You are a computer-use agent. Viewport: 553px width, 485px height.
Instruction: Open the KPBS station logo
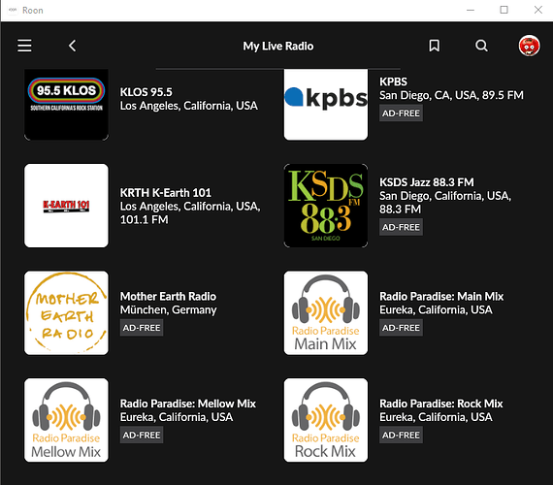(x=326, y=105)
